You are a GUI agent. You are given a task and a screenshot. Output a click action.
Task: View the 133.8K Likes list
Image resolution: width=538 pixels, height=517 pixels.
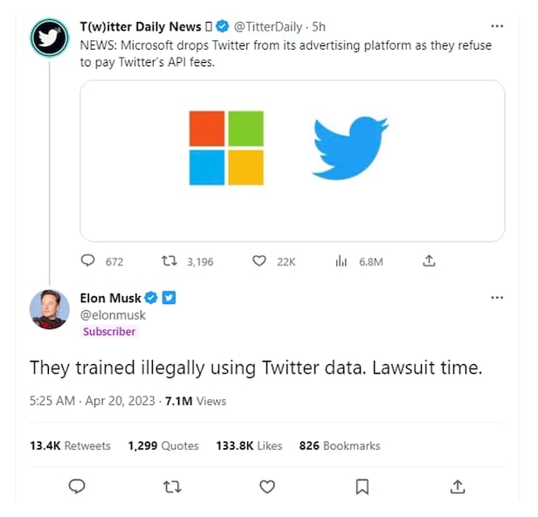(x=249, y=445)
